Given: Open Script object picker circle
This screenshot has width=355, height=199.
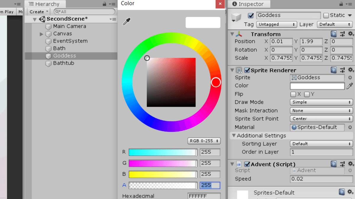Looking at the screenshot, I should (x=350, y=170).
